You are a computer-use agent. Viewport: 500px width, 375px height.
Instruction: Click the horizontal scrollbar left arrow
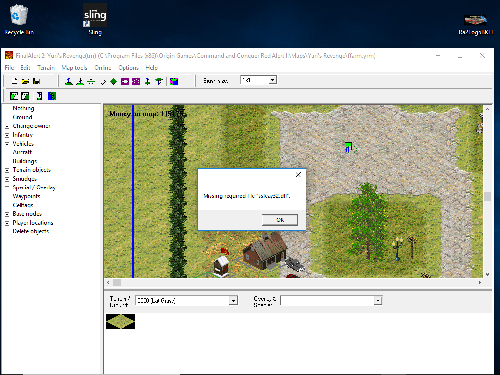[x=109, y=283]
